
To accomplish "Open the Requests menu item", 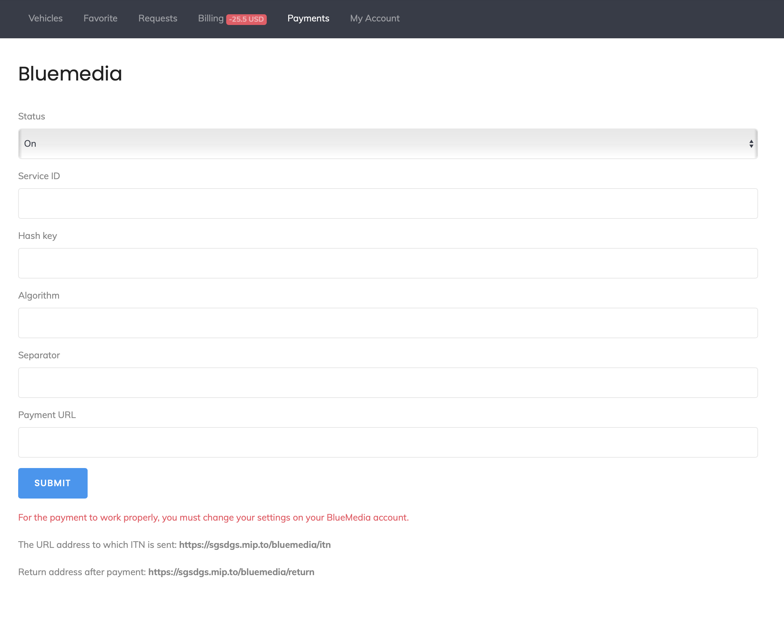I will point(157,19).
